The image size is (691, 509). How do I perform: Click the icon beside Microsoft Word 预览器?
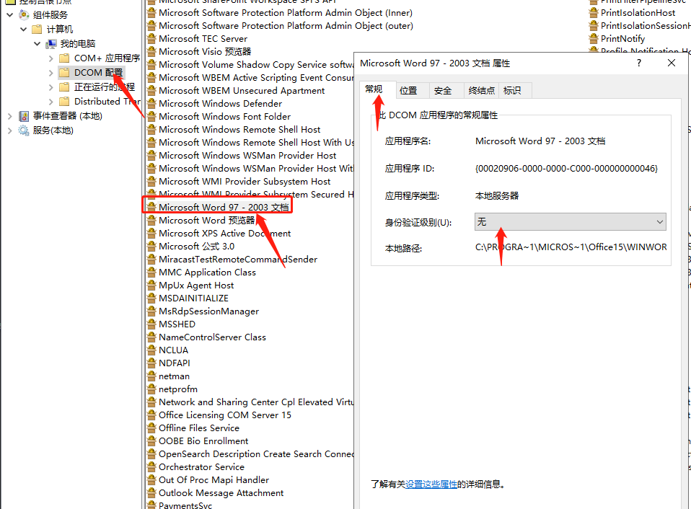151,221
